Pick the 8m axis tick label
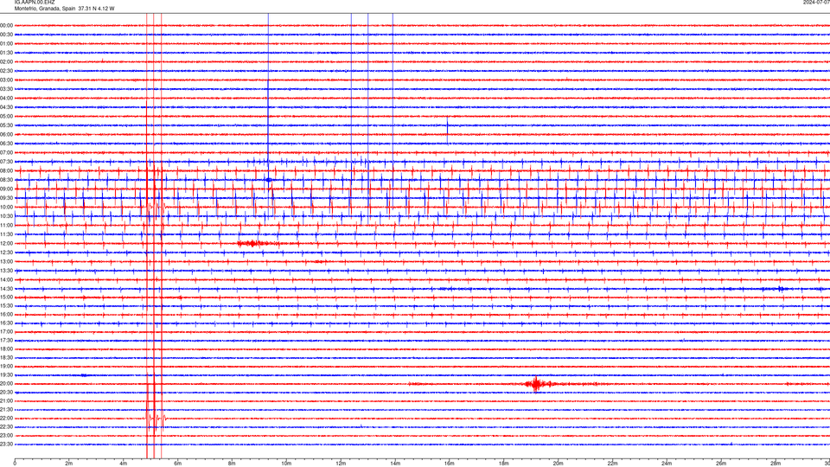 click(x=232, y=464)
